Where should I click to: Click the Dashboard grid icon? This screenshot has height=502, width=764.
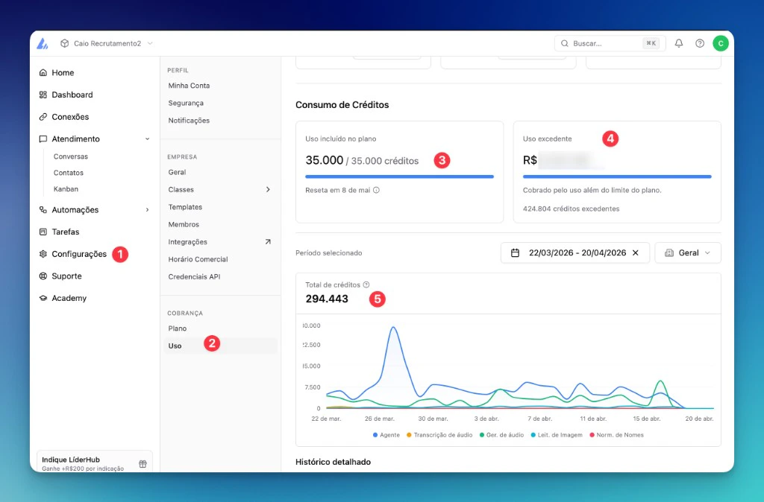(43, 95)
